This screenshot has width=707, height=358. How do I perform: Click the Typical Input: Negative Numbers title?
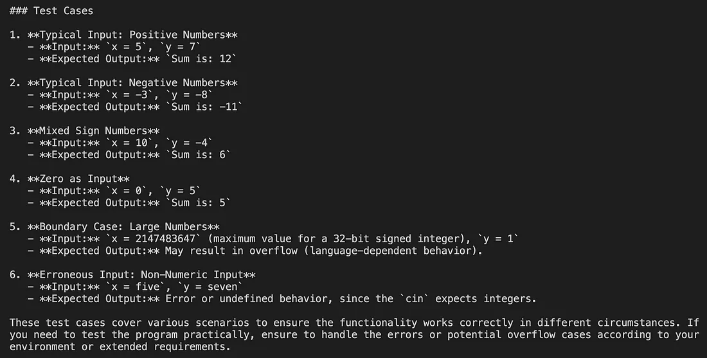pyautogui.click(x=132, y=82)
